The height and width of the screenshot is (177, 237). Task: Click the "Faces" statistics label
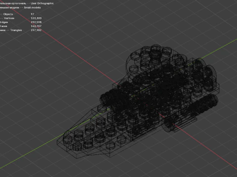[3, 26]
